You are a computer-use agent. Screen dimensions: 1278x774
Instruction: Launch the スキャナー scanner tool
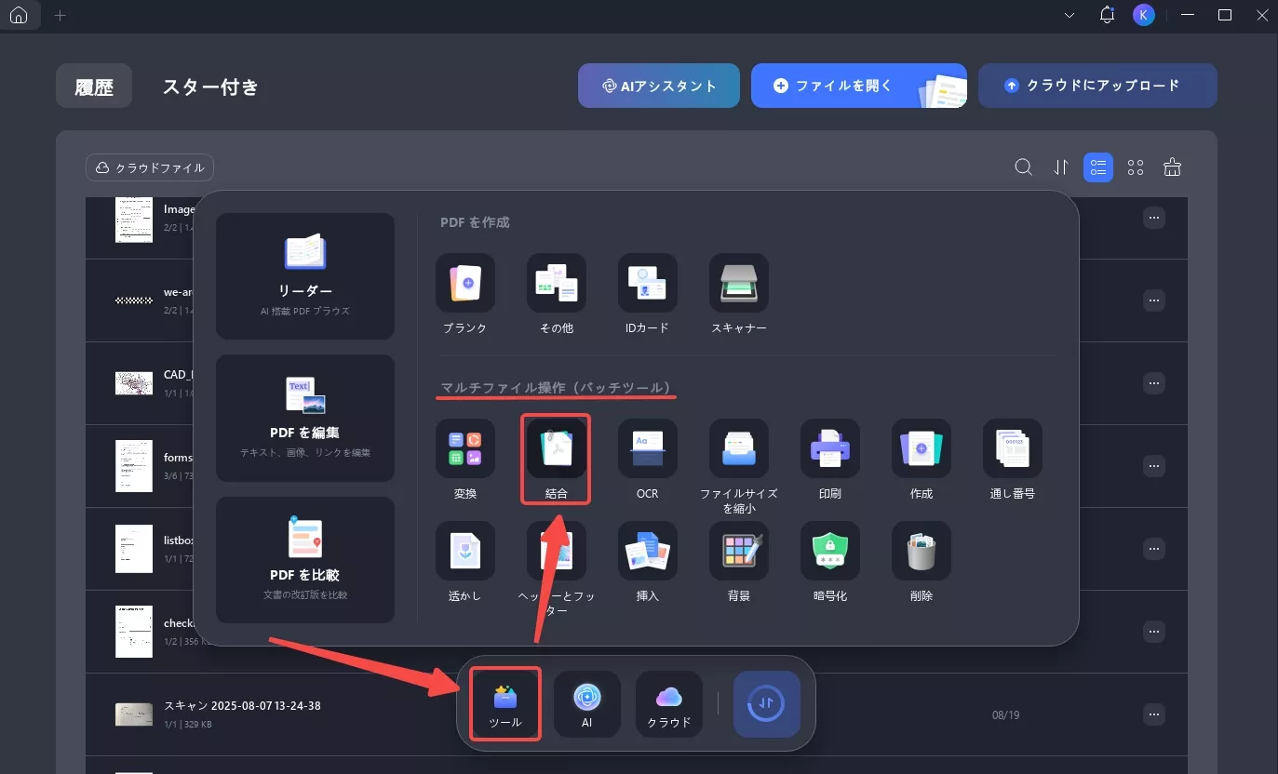click(739, 284)
